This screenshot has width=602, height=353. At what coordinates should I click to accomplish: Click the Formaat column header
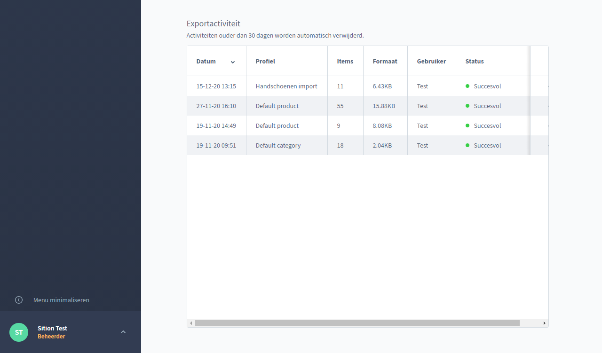[x=385, y=61]
